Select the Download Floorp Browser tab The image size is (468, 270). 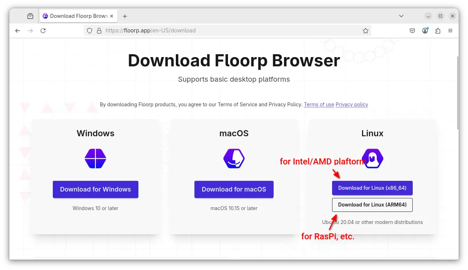[78, 16]
